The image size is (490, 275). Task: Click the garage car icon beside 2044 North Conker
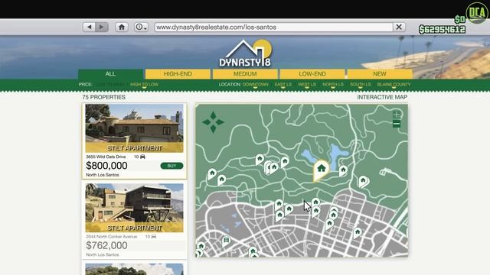pyautogui.click(x=154, y=237)
